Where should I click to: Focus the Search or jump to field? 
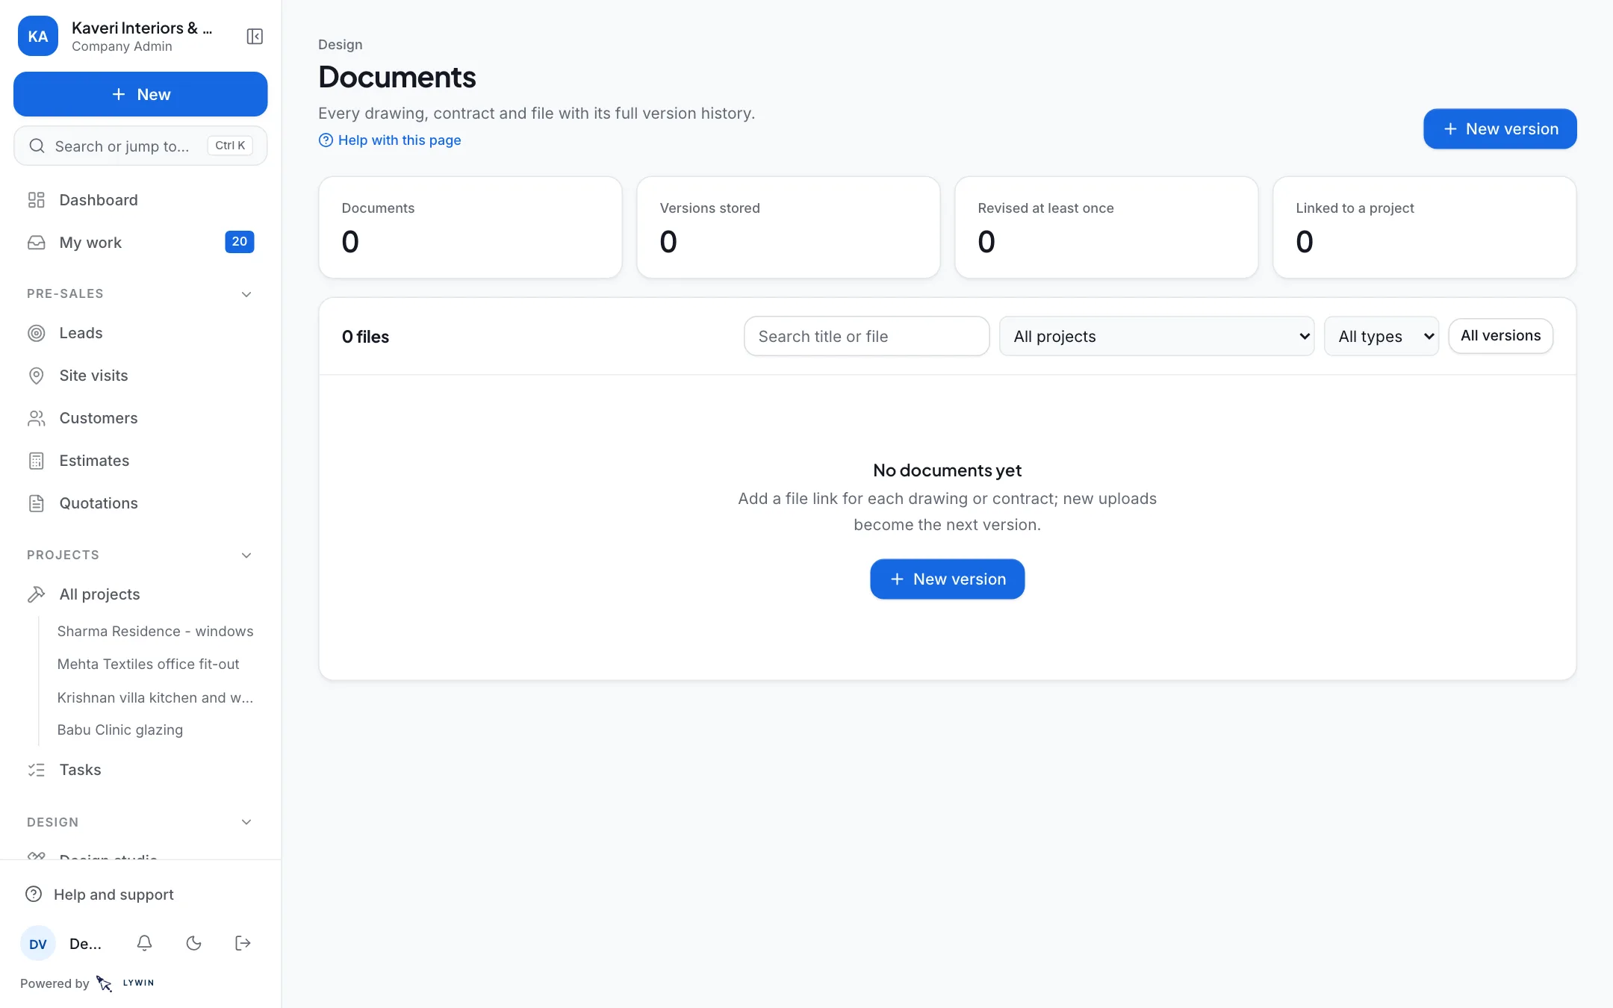click(x=140, y=146)
